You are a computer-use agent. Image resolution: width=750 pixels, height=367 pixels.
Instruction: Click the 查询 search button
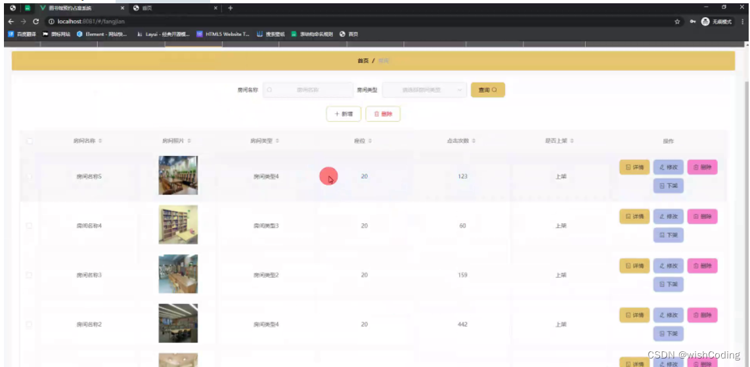coord(488,90)
